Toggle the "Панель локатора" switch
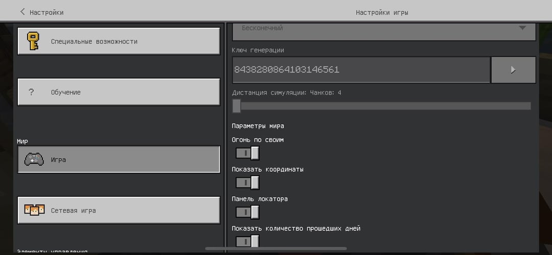 click(x=247, y=212)
